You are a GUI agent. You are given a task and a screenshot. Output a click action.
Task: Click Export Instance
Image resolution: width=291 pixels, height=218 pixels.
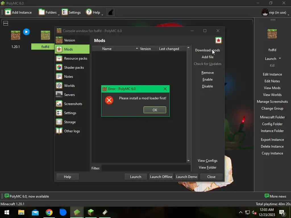[272, 140]
